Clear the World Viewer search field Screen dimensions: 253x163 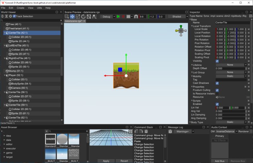[x=61, y=20]
